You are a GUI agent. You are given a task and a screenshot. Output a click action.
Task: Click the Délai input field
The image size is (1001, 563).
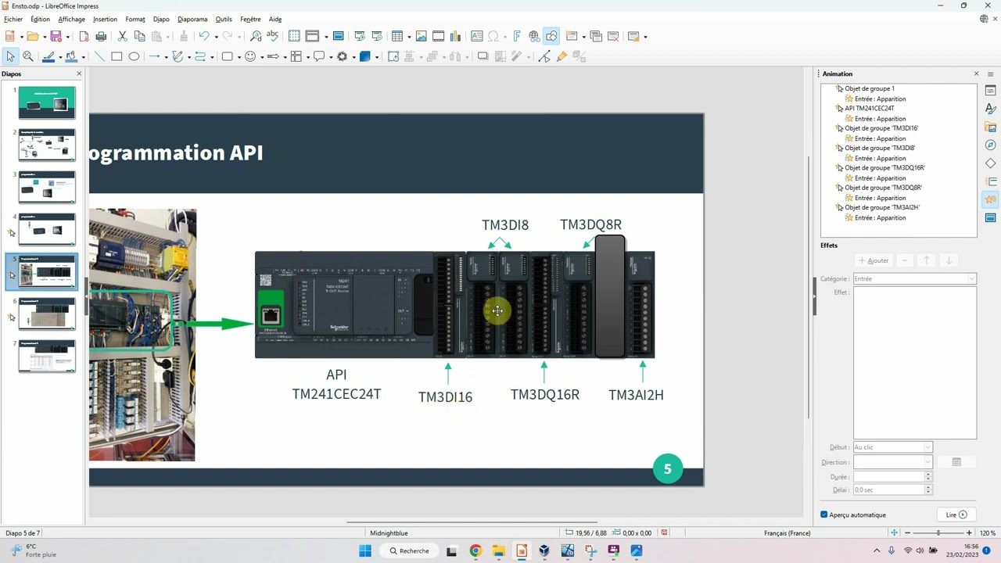pos(889,489)
